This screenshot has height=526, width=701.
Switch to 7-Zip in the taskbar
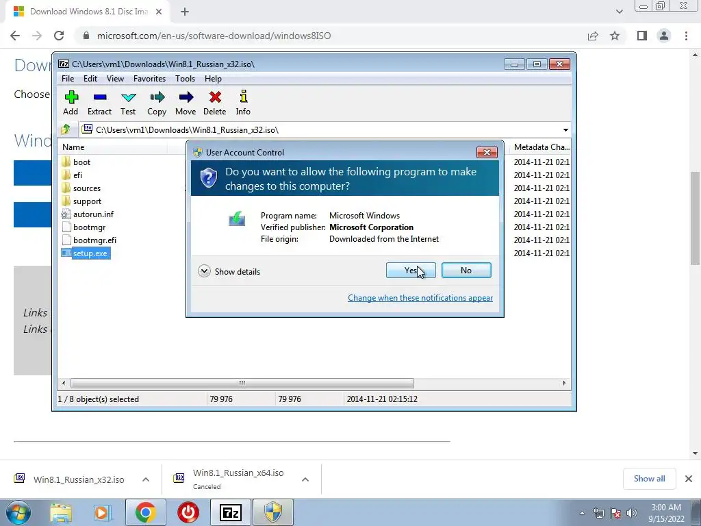point(231,512)
